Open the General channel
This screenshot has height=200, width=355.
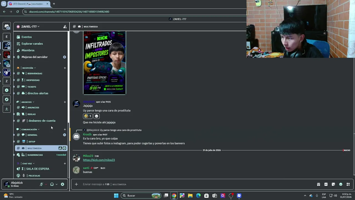(41, 135)
